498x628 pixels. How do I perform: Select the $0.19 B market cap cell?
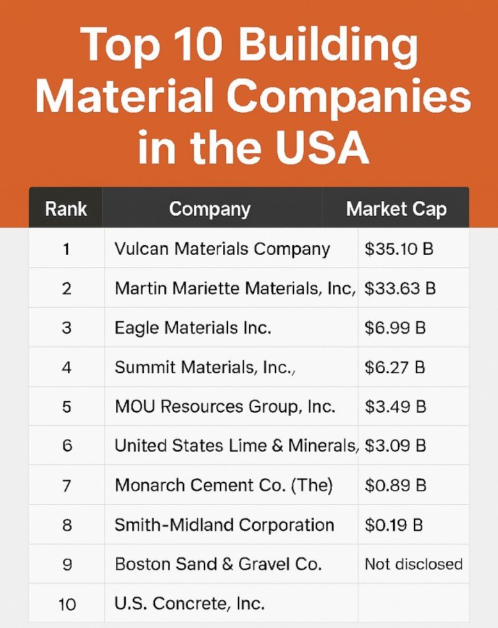pos(395,524)
